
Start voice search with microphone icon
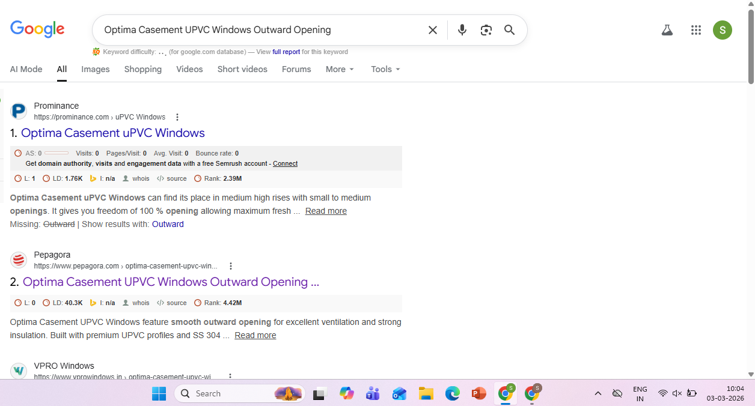(x=462, y=30)
